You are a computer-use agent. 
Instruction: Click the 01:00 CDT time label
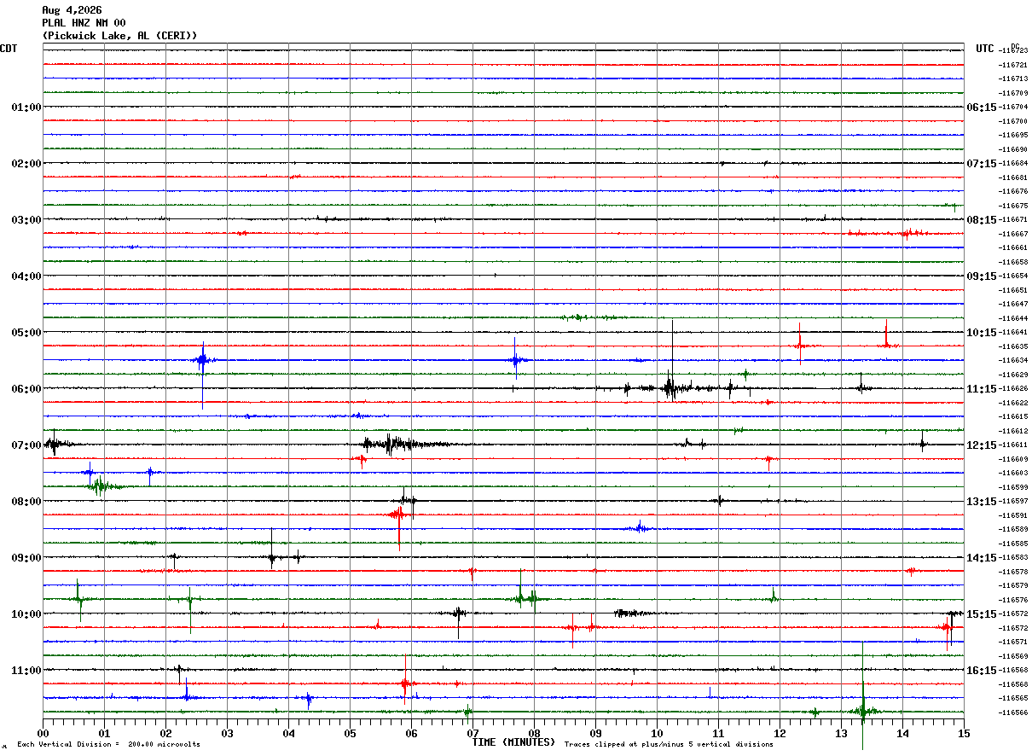(26, 108)
